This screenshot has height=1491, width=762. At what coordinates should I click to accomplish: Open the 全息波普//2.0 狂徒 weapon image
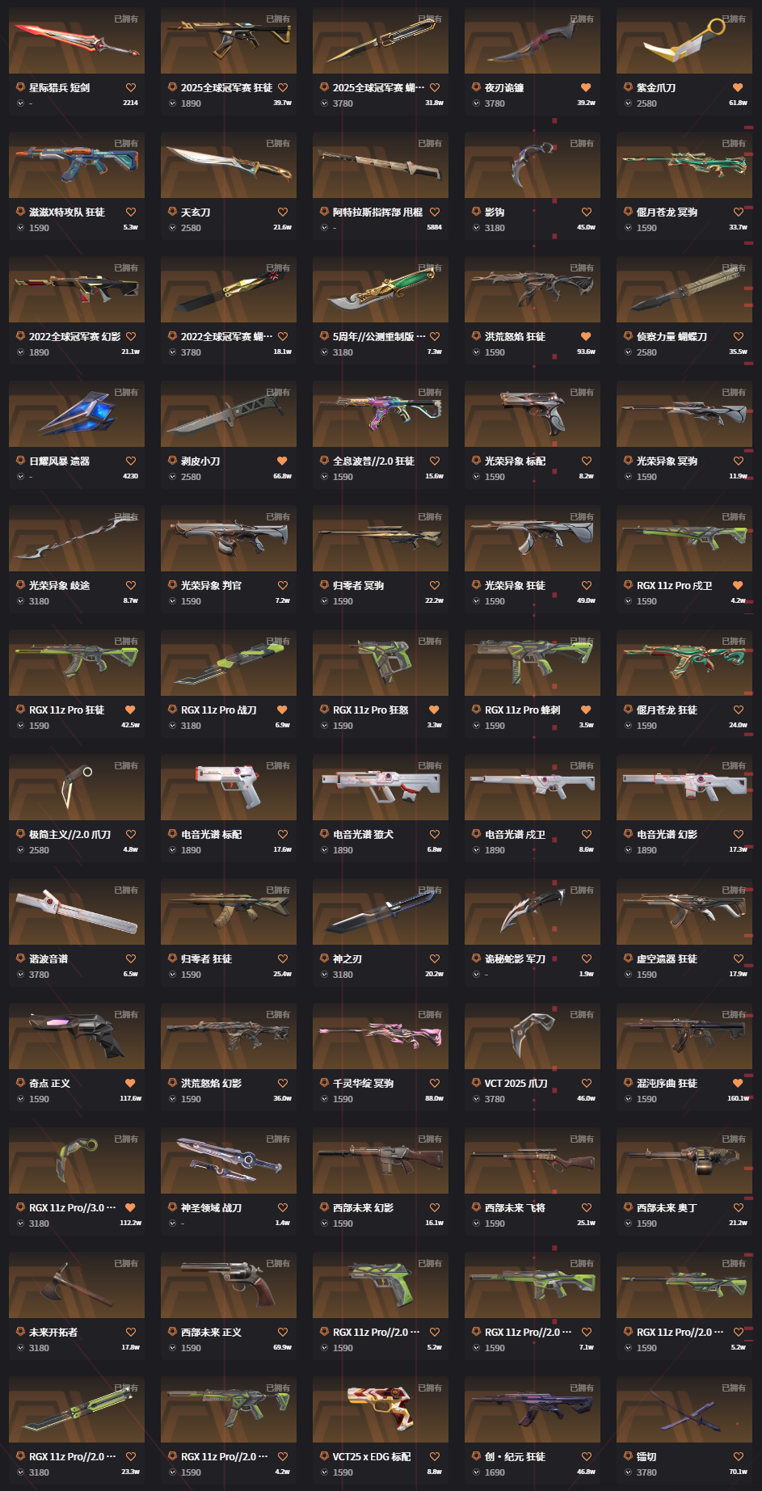pyautogui.click(x=381, y=414)
